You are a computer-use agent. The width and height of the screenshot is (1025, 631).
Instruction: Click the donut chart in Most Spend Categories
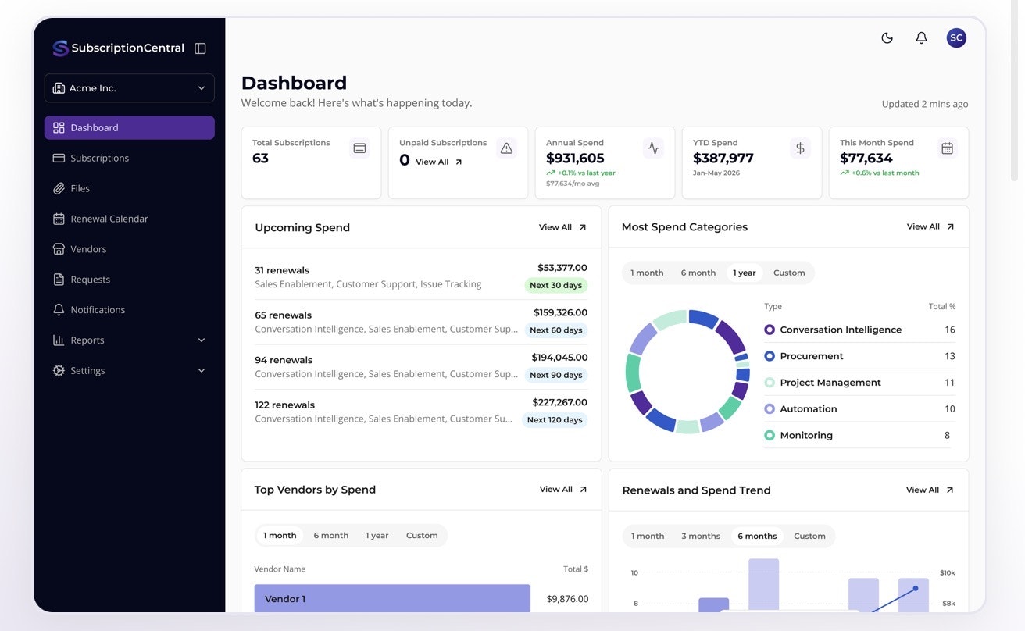[687, 372]
